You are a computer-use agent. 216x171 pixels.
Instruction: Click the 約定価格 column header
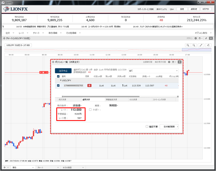[133, 76]
